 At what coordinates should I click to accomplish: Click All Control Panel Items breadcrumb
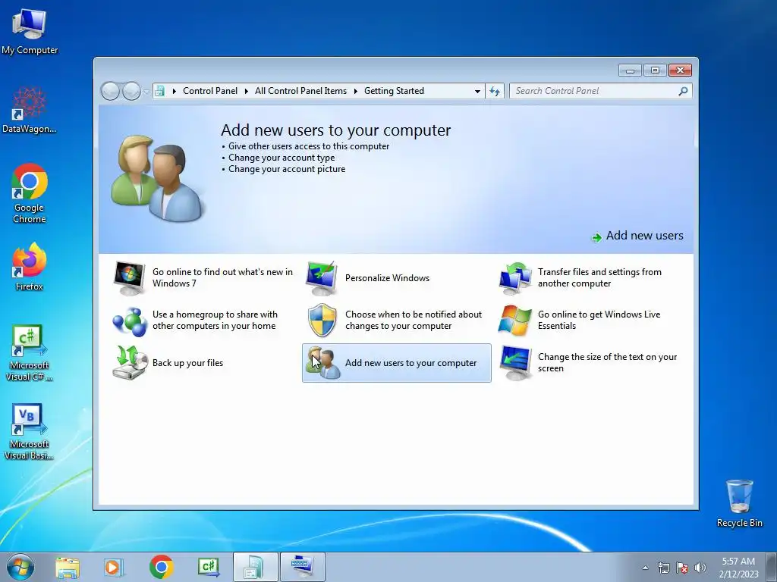tap(300, 91)
